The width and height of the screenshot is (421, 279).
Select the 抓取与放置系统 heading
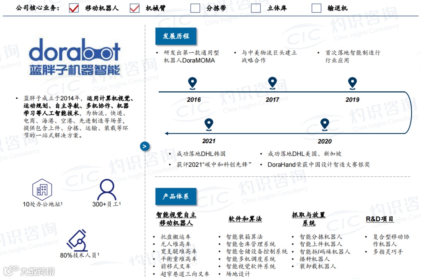pyautogui.click(x=309, y=219)
